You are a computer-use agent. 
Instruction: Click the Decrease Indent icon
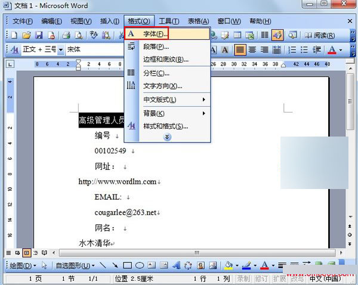317,49
